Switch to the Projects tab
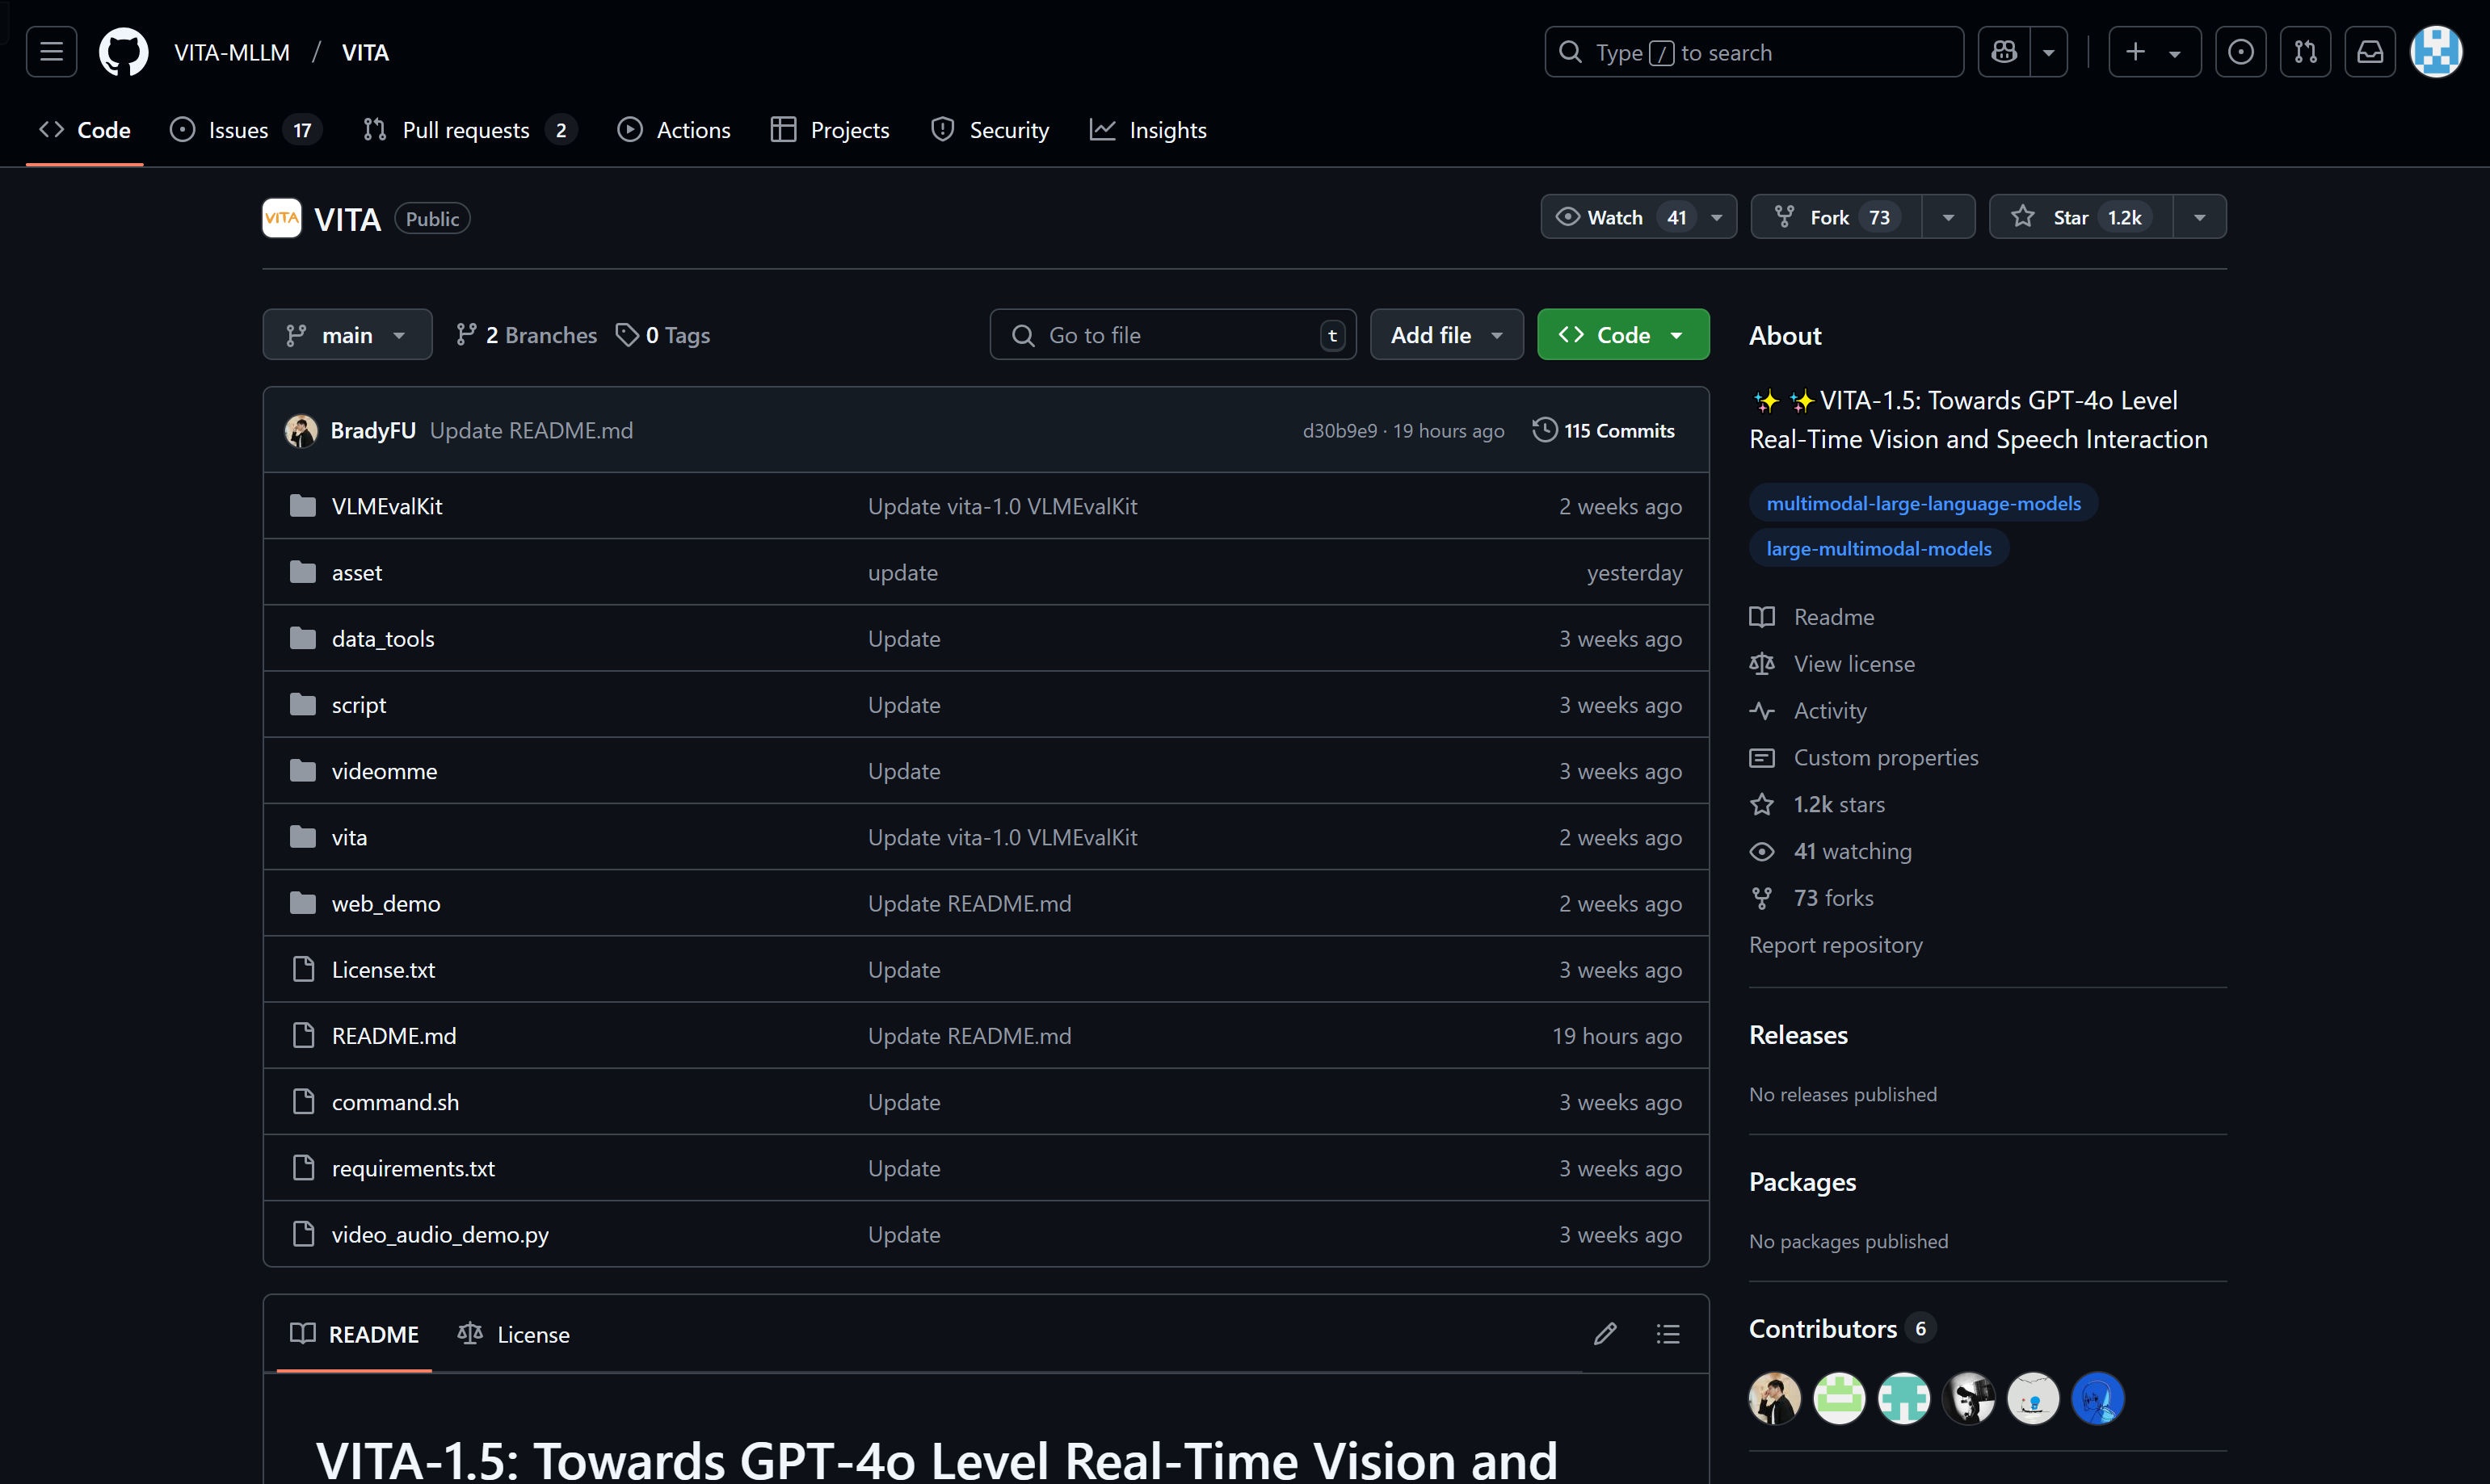Image resolution: width=2490 pixels, height=1484 pixels. click(830, 130)
